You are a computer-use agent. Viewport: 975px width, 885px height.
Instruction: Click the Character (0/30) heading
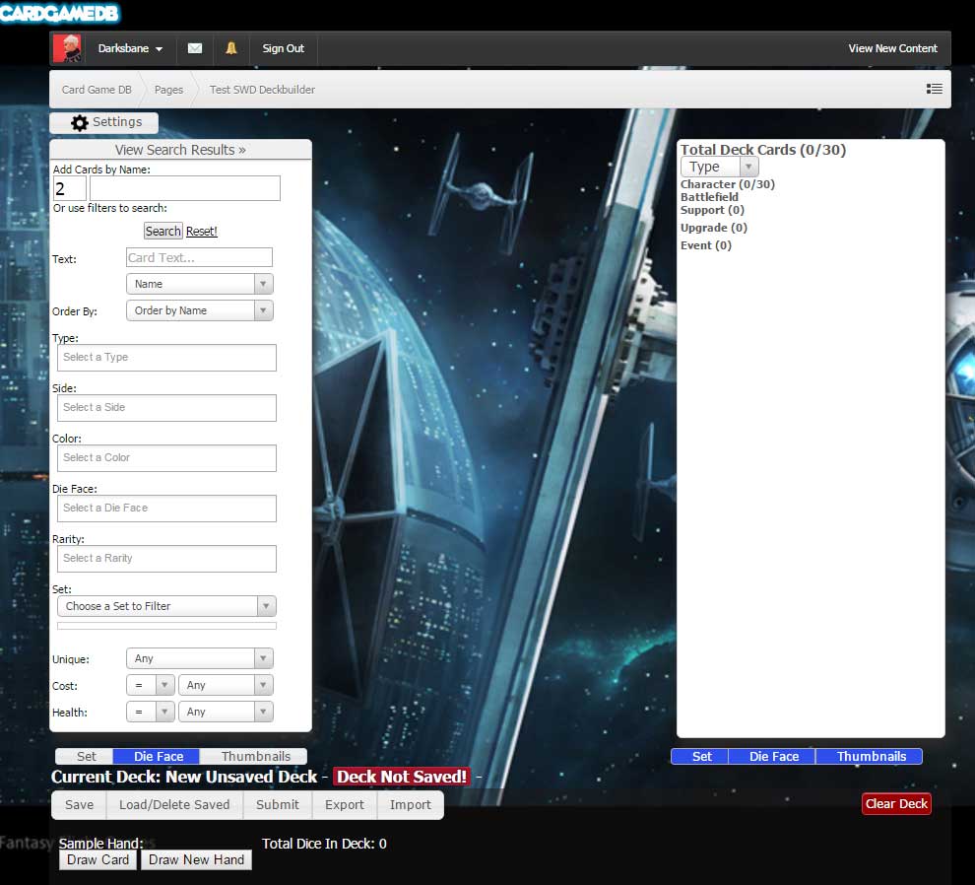pyautogui.click(x=727, y=184)
